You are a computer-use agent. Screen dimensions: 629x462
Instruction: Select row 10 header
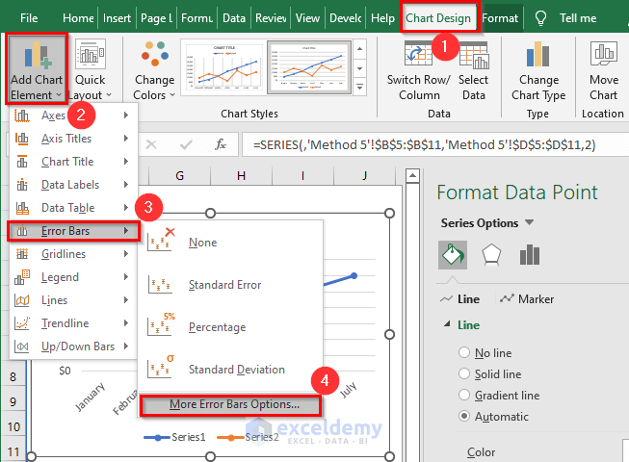[13, 426]
